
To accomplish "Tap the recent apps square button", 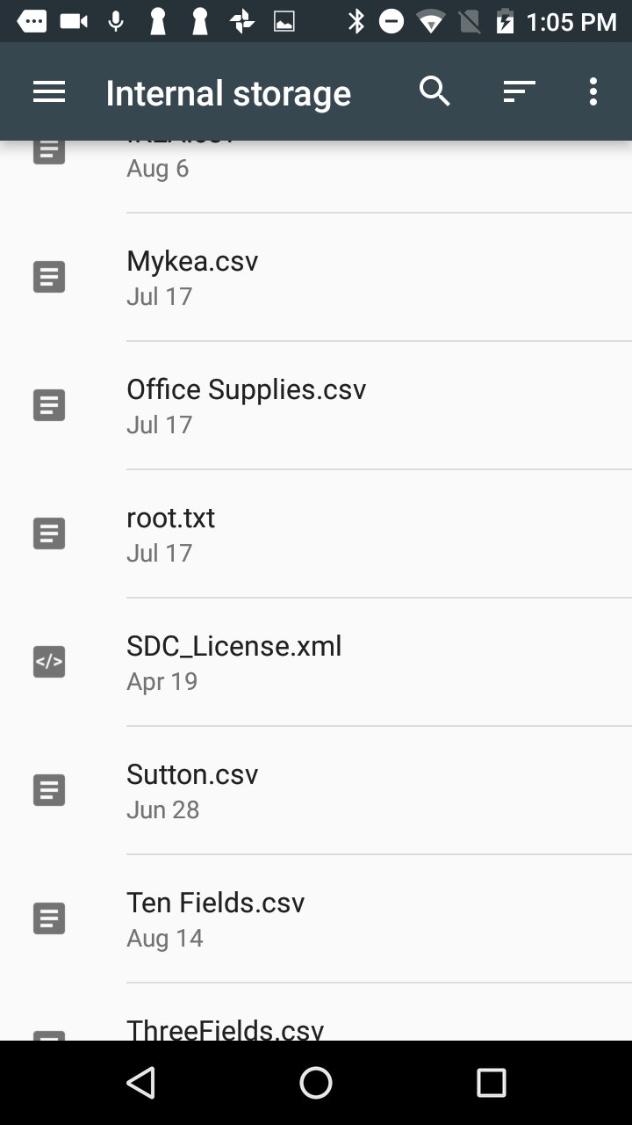I will [x=492, y=1083].
